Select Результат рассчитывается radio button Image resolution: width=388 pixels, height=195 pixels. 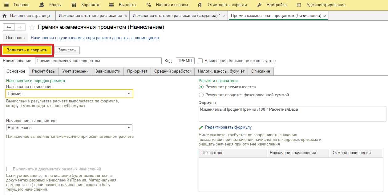click(201, 87)
